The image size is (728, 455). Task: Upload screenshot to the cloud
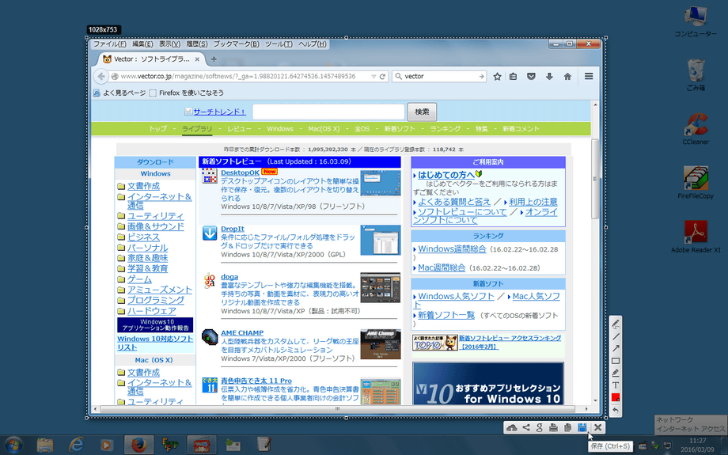click(512, 427)
